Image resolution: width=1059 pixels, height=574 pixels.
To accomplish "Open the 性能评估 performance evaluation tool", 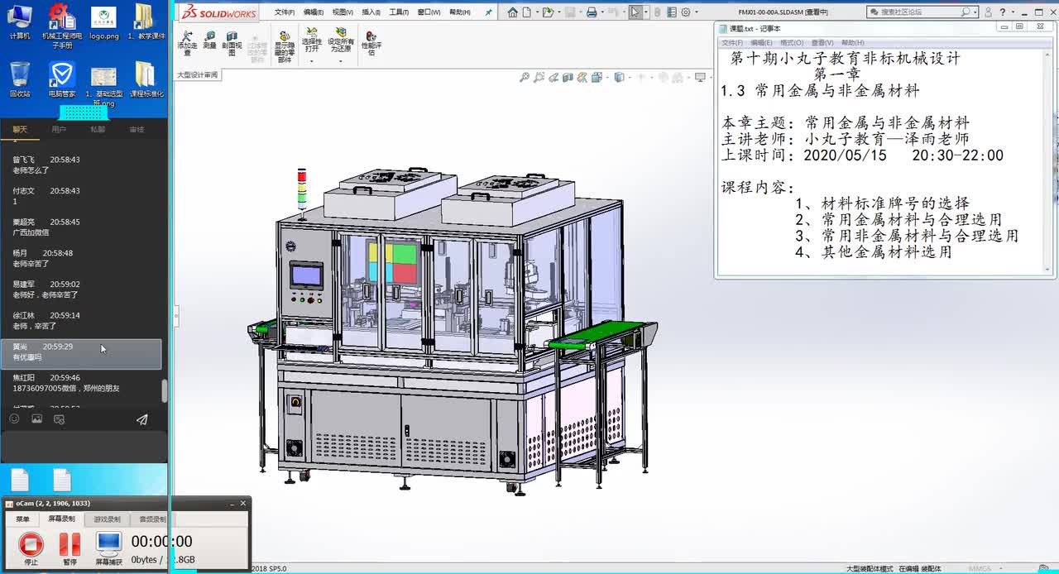I will [371, 44].
